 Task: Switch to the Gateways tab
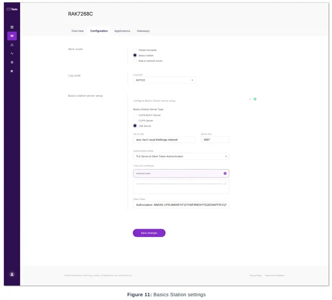click(x=143, y=31)
